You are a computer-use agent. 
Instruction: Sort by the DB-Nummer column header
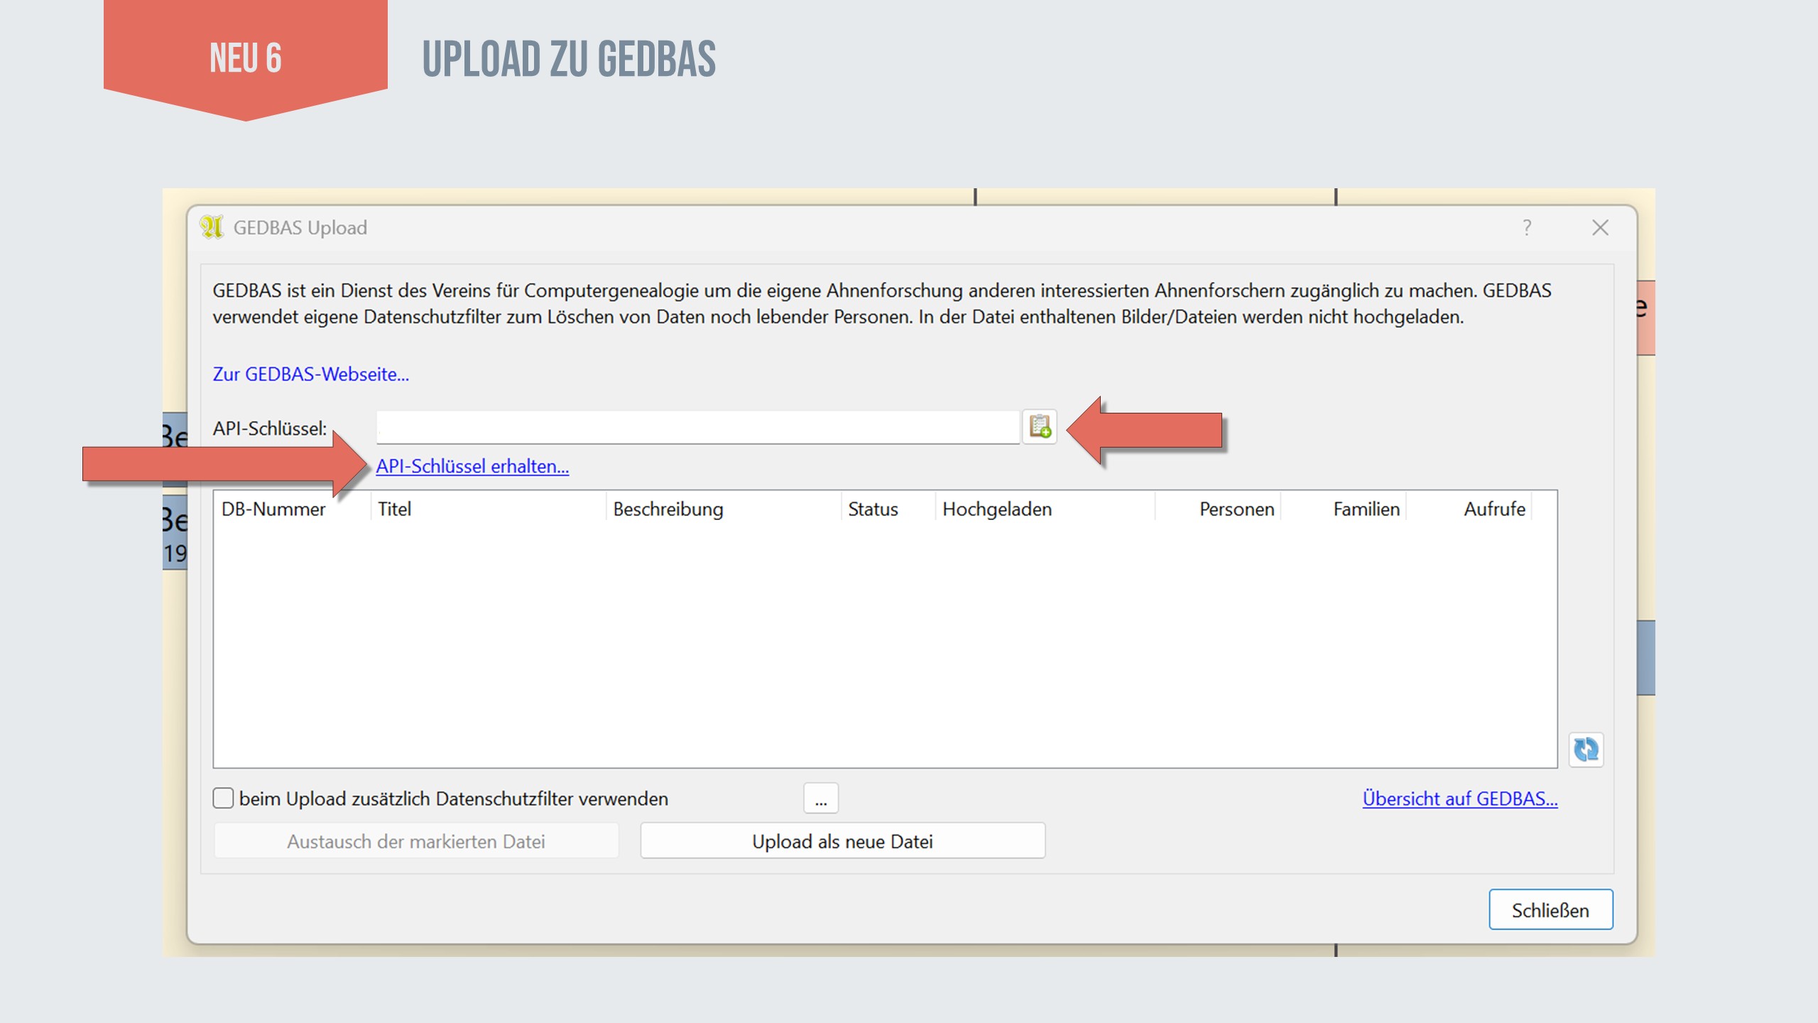pyautogui.click(x=273, y=509)
